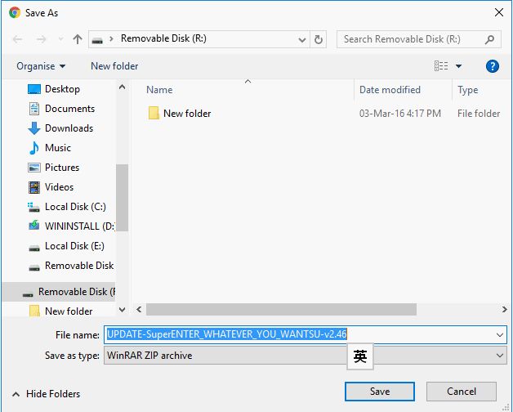Click the Removable Disk (R:) breadcrumb
The width and height of the screenshot is (513, 412).
(x=163, y=38)
